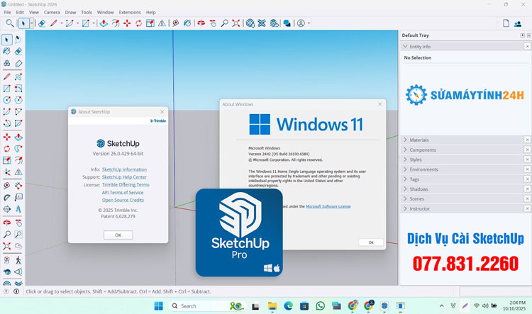The width and height of the screenshot is (532, 314).
Task: Collapse the Entity Info panel
Action: click(405, 46)
